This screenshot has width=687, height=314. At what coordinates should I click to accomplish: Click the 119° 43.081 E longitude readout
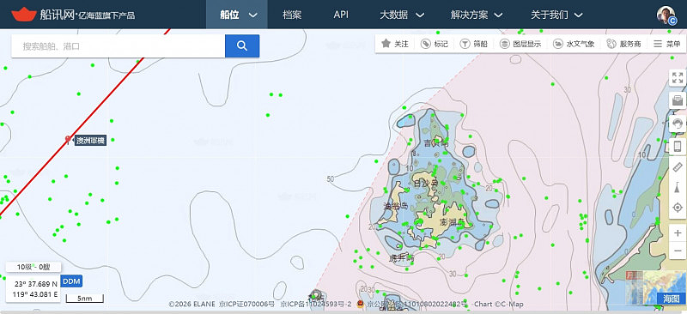pyautogui.click(x=35, y=293)
